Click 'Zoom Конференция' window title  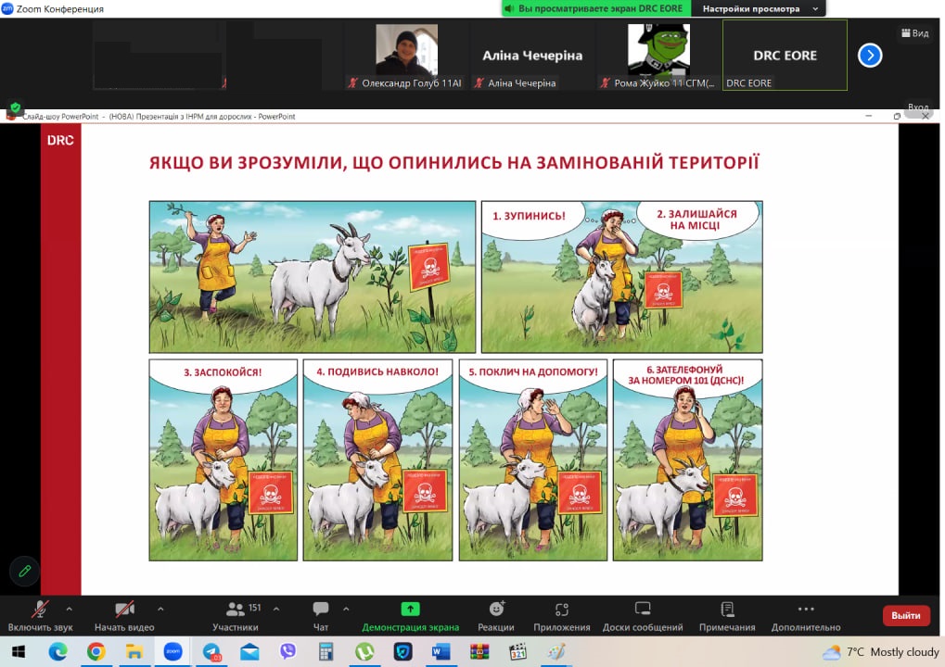click(x=59, y=8)
